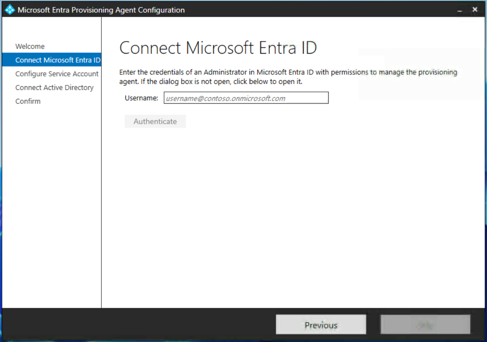
Task: Click the window title bar text
Action: (x=101, y=10)
